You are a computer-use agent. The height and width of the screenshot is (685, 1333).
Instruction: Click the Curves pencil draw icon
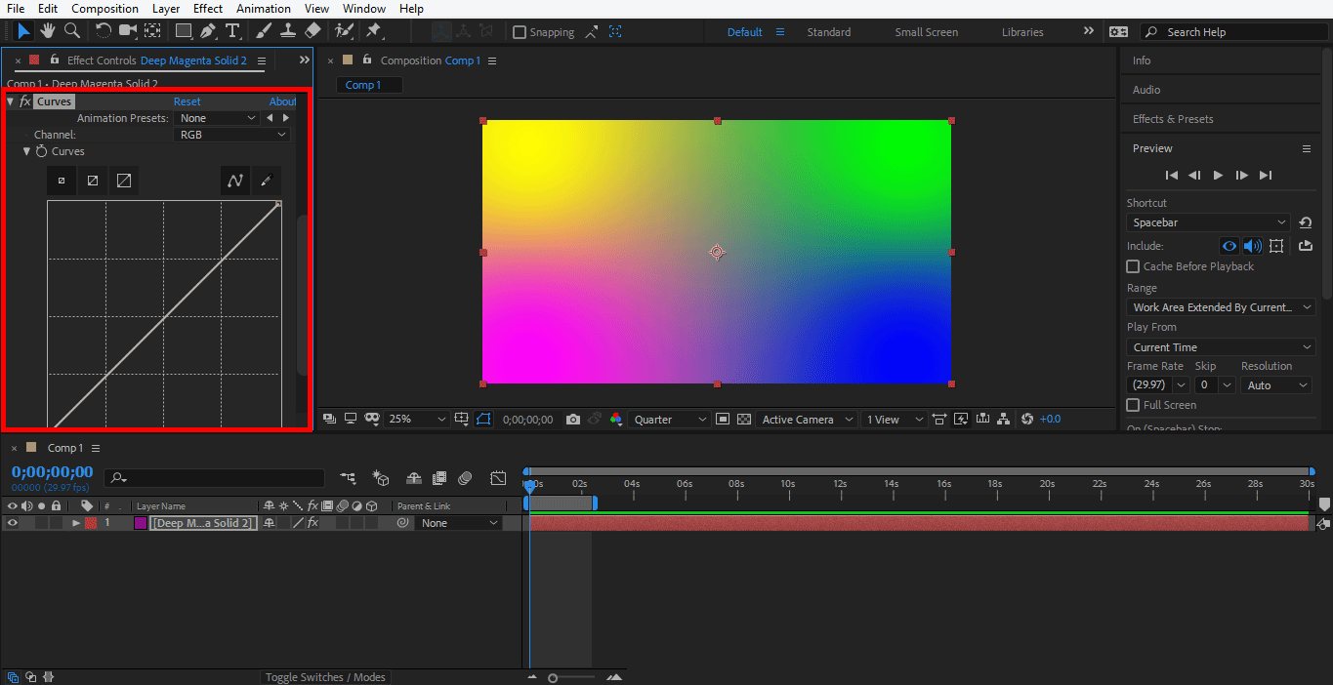pyautogui.click(x=266, y=181)
